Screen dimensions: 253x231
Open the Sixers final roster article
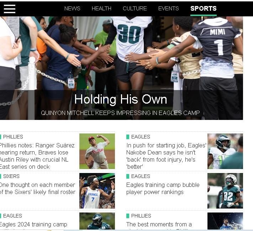[37, 188]
